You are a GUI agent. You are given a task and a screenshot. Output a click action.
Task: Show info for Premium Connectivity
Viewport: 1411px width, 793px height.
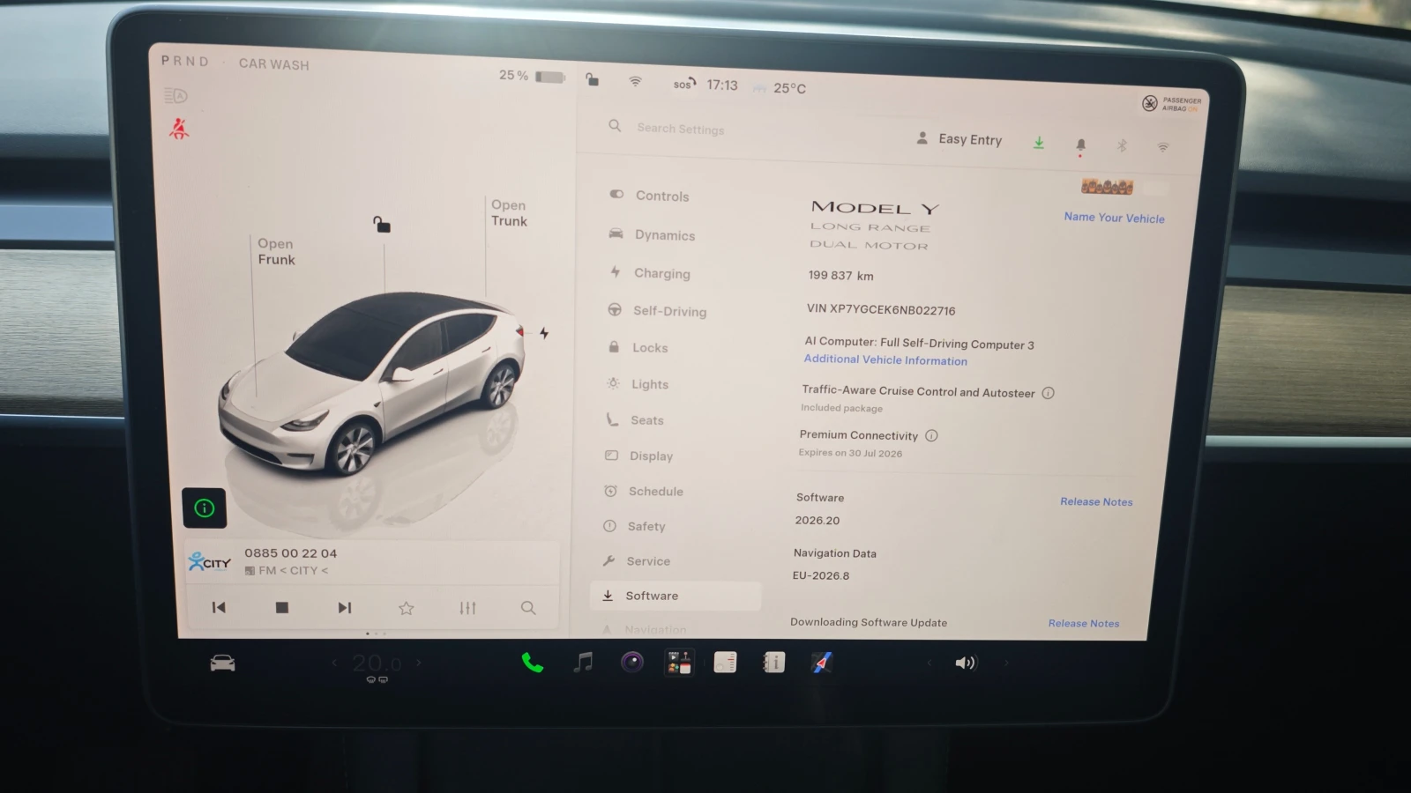pos(931,435)
